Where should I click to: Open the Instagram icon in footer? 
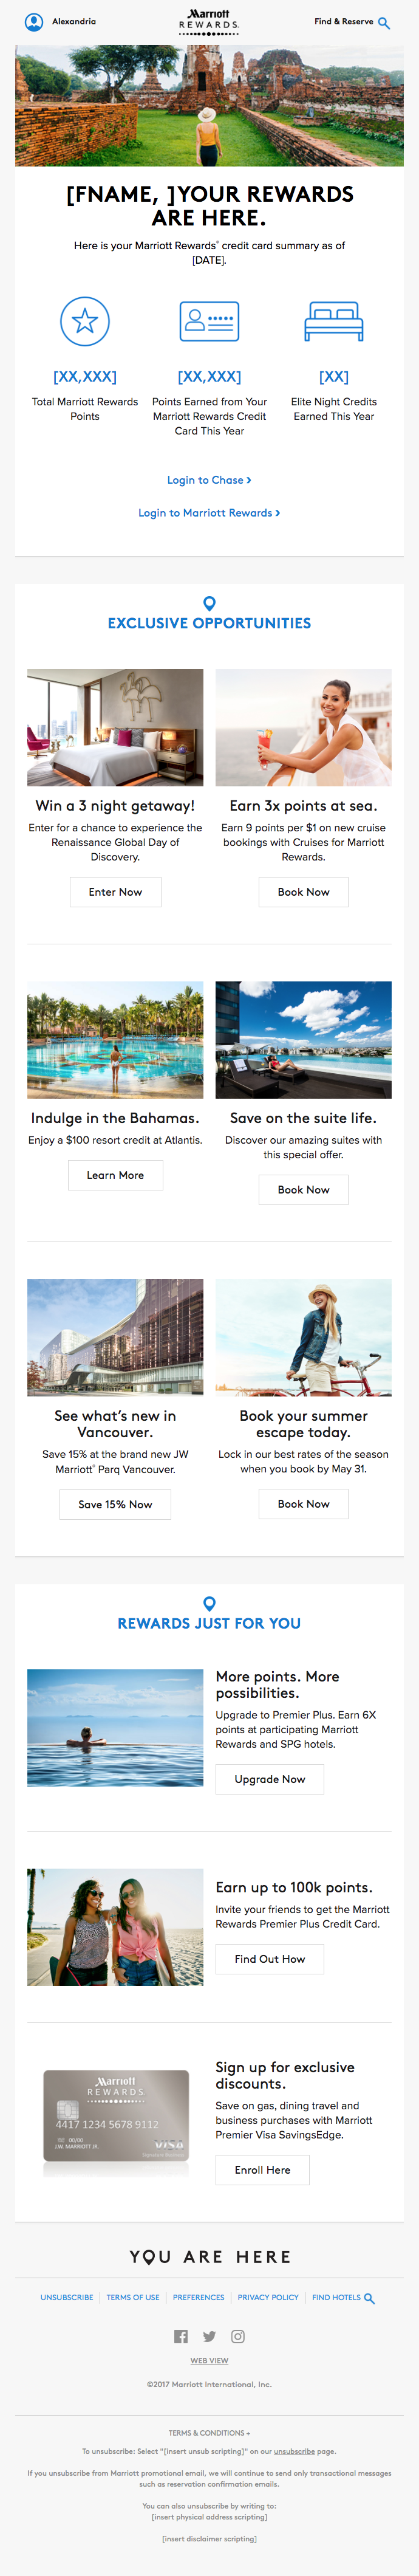pyautogui.click(x=238, y=2336)
